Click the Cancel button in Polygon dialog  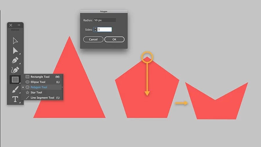pos(93,40)
